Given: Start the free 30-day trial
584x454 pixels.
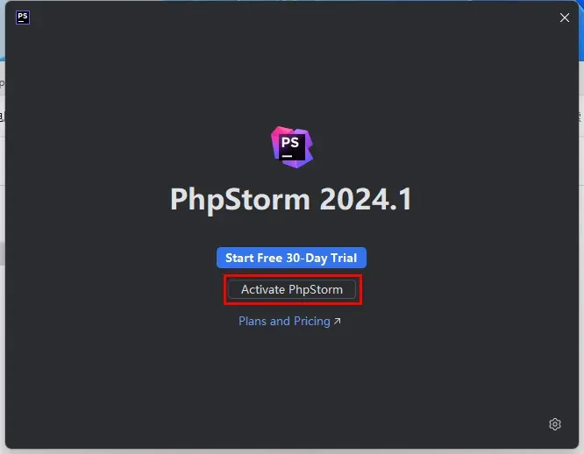Looking at the screenshot, I should [x=291, y=258].
